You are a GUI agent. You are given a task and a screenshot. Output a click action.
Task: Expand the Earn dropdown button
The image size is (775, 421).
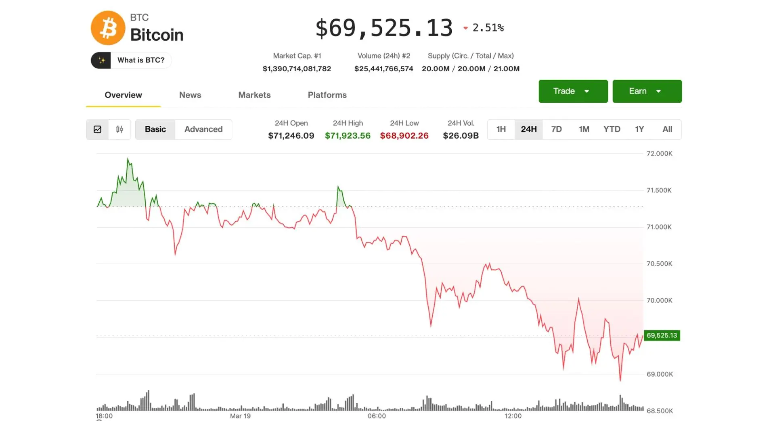[647, 91]
